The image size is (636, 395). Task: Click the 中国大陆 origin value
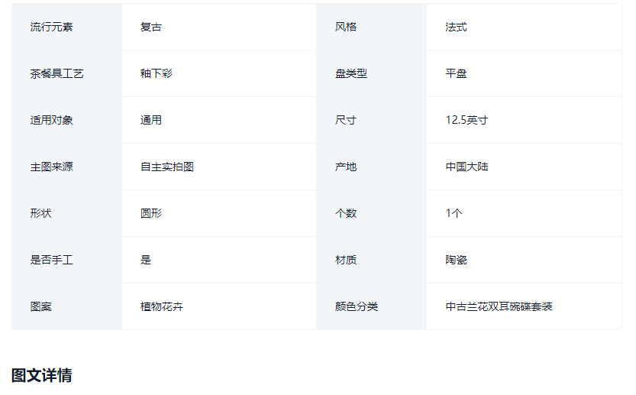[467, 167]
